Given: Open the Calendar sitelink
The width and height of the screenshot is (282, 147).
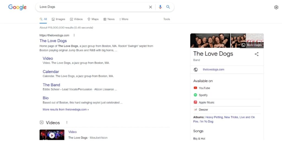Looking at the screenshot, I should click(x=51, y=72).
